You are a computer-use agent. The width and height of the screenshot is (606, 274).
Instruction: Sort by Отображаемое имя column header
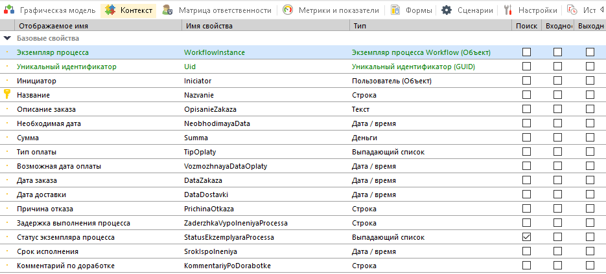(98, 26)
